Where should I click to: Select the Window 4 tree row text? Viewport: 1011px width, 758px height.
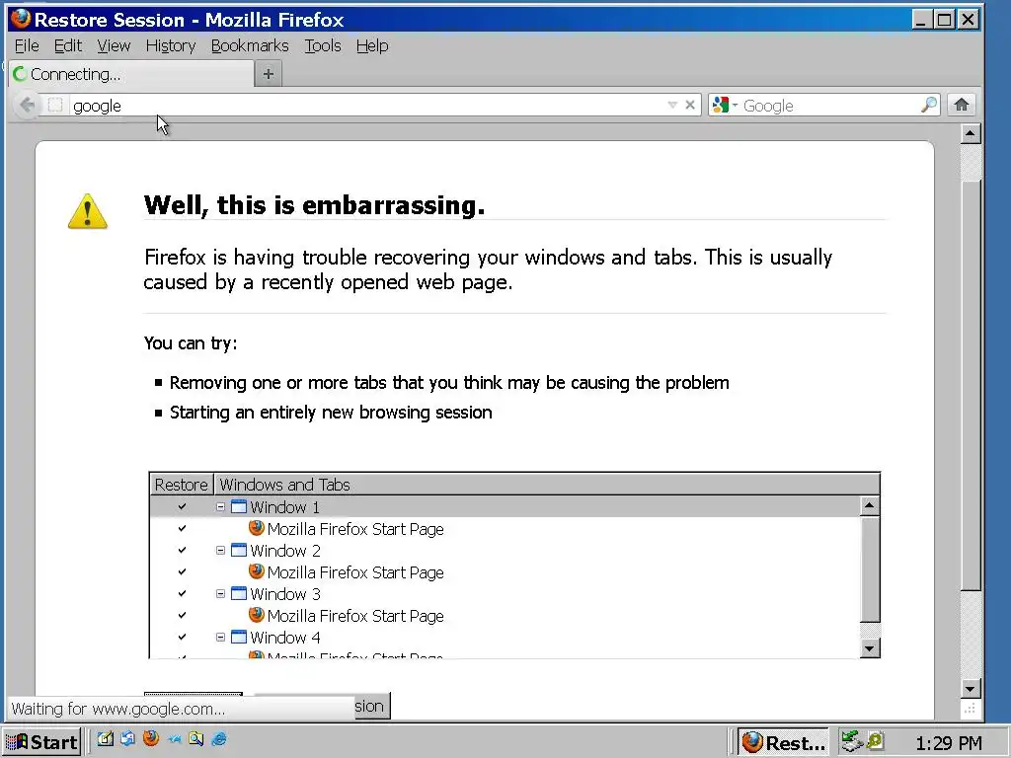pyautogui.click(x=285, y=637)
